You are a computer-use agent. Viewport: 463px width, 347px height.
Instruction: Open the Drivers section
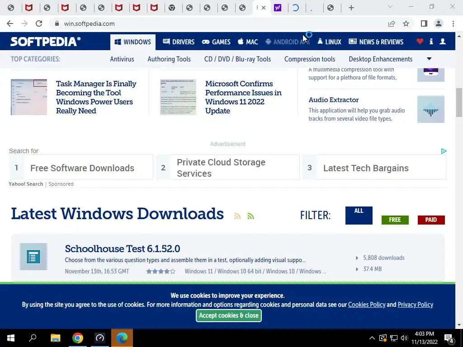tap(179, 42)
